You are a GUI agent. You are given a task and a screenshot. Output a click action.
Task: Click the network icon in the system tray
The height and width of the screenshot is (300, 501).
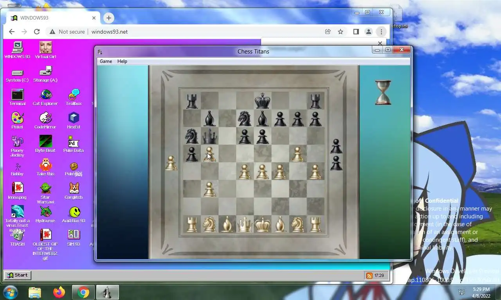[x=461, y=292]
